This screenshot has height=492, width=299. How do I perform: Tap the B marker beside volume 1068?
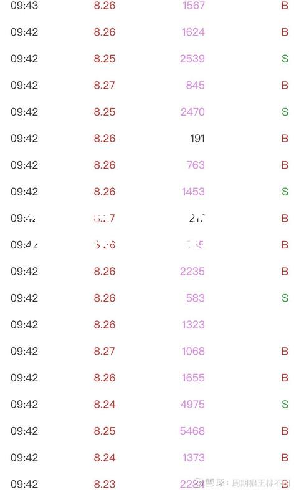point(285,351)
